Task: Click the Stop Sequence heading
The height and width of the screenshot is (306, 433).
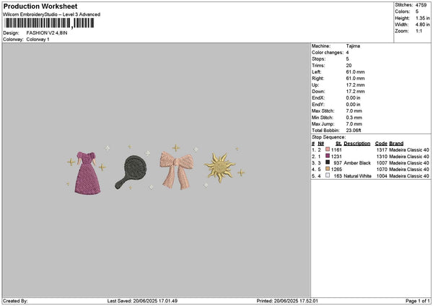Action: pos(329,136)
